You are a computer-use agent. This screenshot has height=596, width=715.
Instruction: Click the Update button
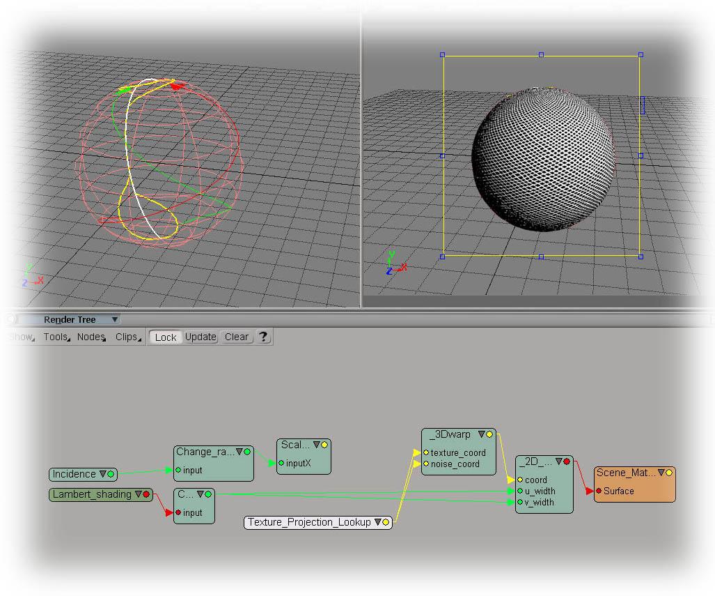coord(201,337)
